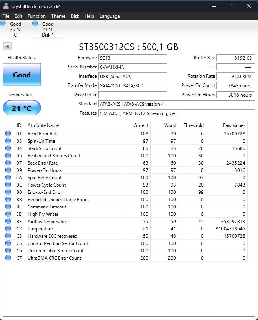This screenshot has height=320, width=258.
Task: Click the Rotation Rate 5900 RPM field
Action: (x=236, y=76)
